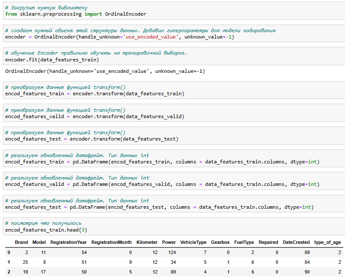Click row index 2 in the table
The image size is (345, 279).
pos(9,272)
